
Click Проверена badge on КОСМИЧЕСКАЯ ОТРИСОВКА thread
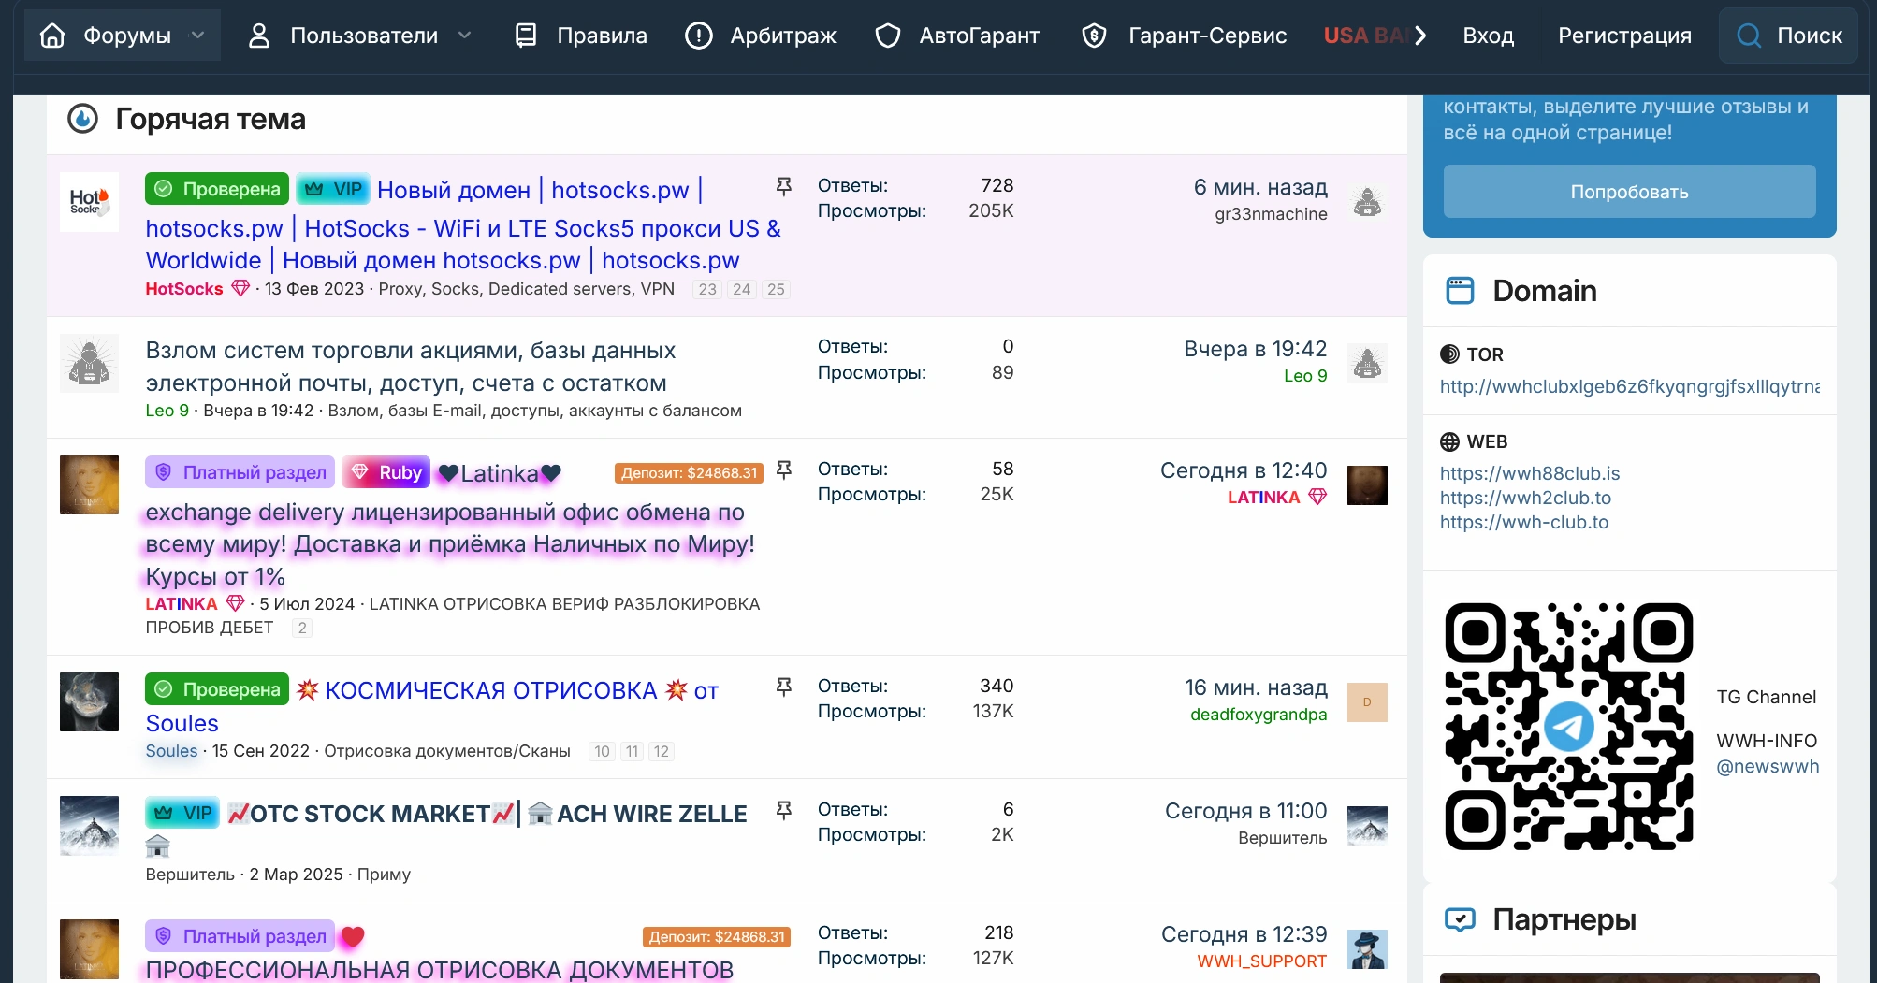[x=217, y=689]
